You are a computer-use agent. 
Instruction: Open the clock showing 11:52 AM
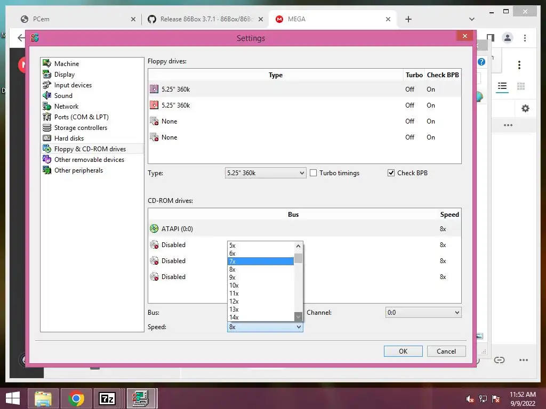(523, 399)
